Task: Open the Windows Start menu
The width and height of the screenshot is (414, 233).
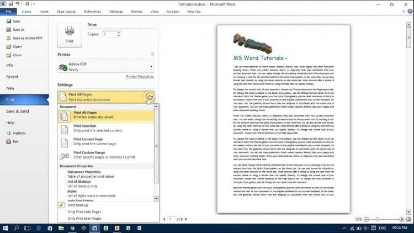Action: tap(5, 228)
